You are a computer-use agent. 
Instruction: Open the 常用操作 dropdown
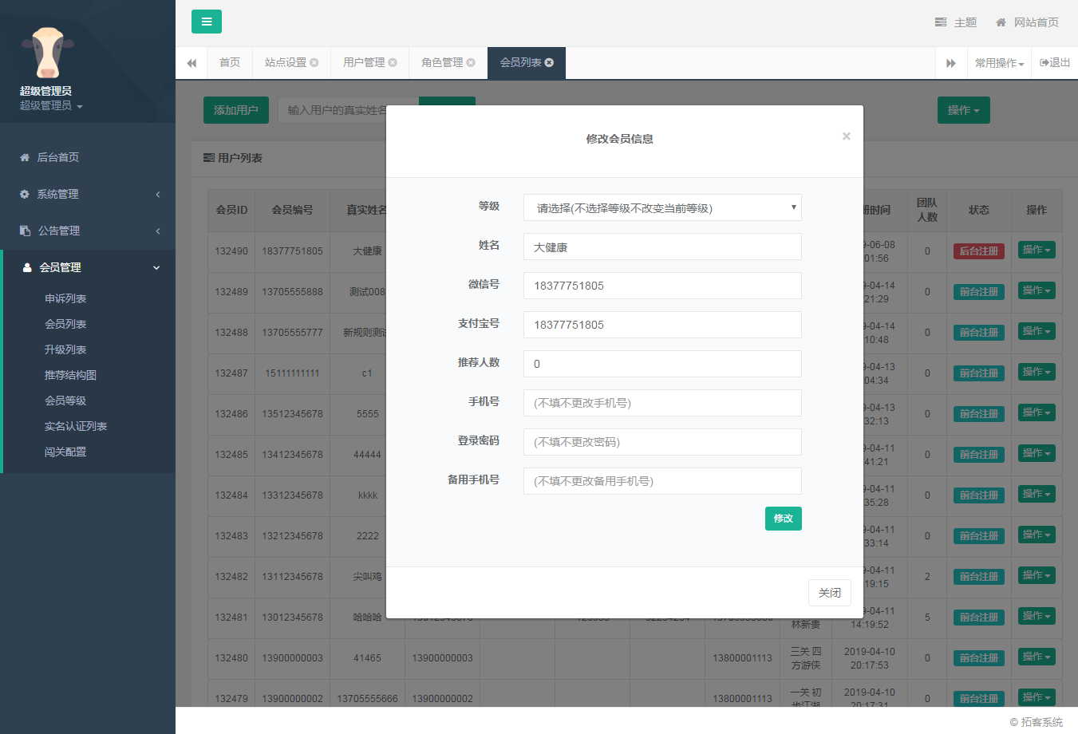[x=998, y=62]
